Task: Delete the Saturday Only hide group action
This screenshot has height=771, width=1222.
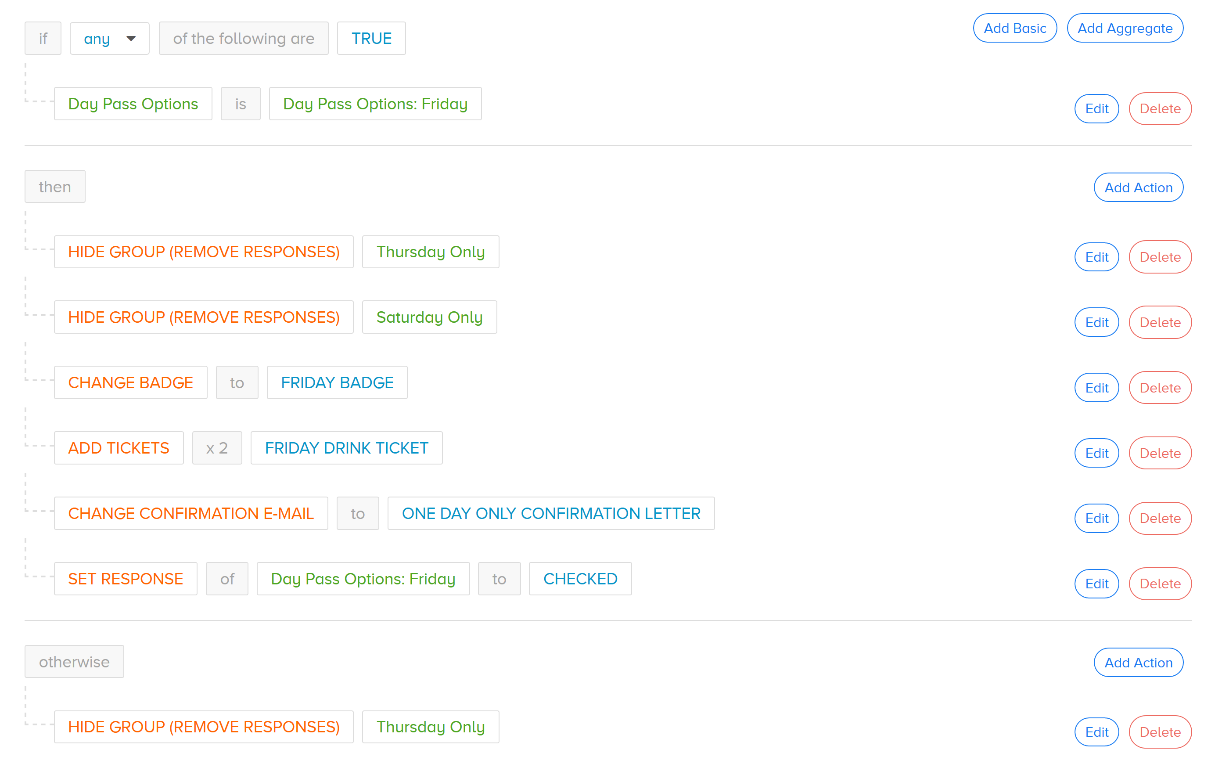Action: 1160,322
